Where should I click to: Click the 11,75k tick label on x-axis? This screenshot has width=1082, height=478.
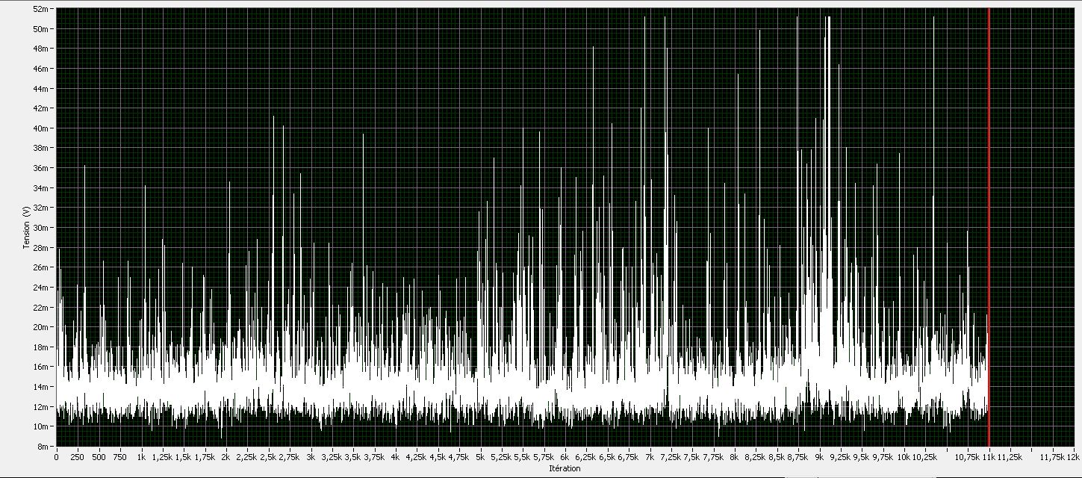point(1051,456)
